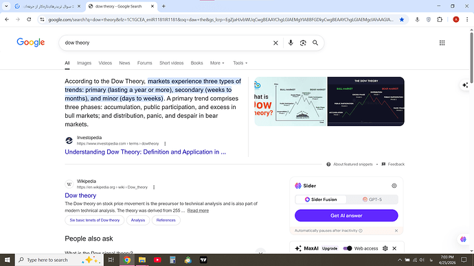
Task: Open Task View on the taskbar
Action: click(111, 260)
